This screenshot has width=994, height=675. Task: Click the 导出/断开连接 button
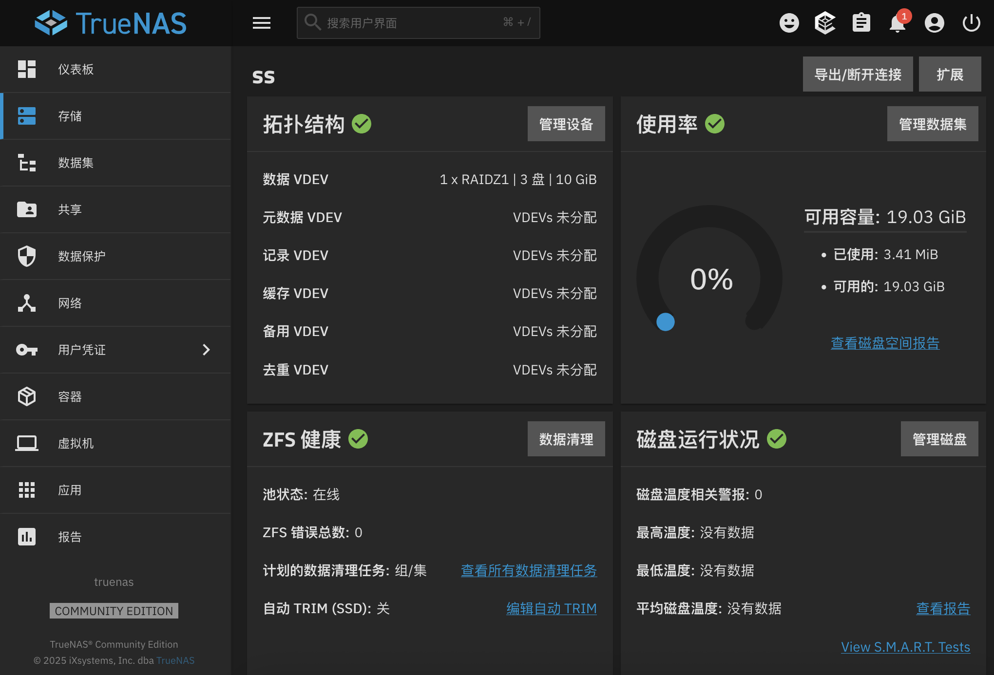[x=858, y=75]
